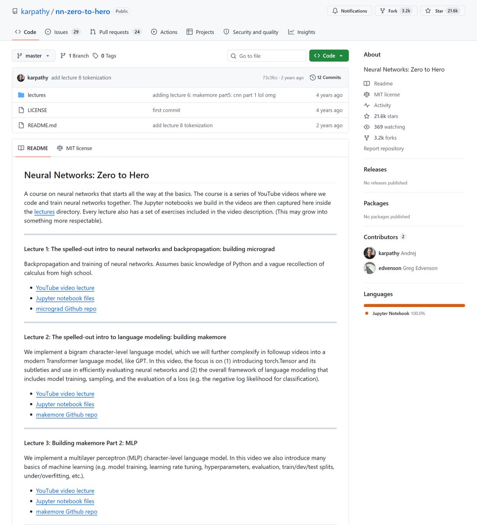Switch to MIT license tab in README panel
The height and width of the screenshot is (525, 477).
pos(74,148)
